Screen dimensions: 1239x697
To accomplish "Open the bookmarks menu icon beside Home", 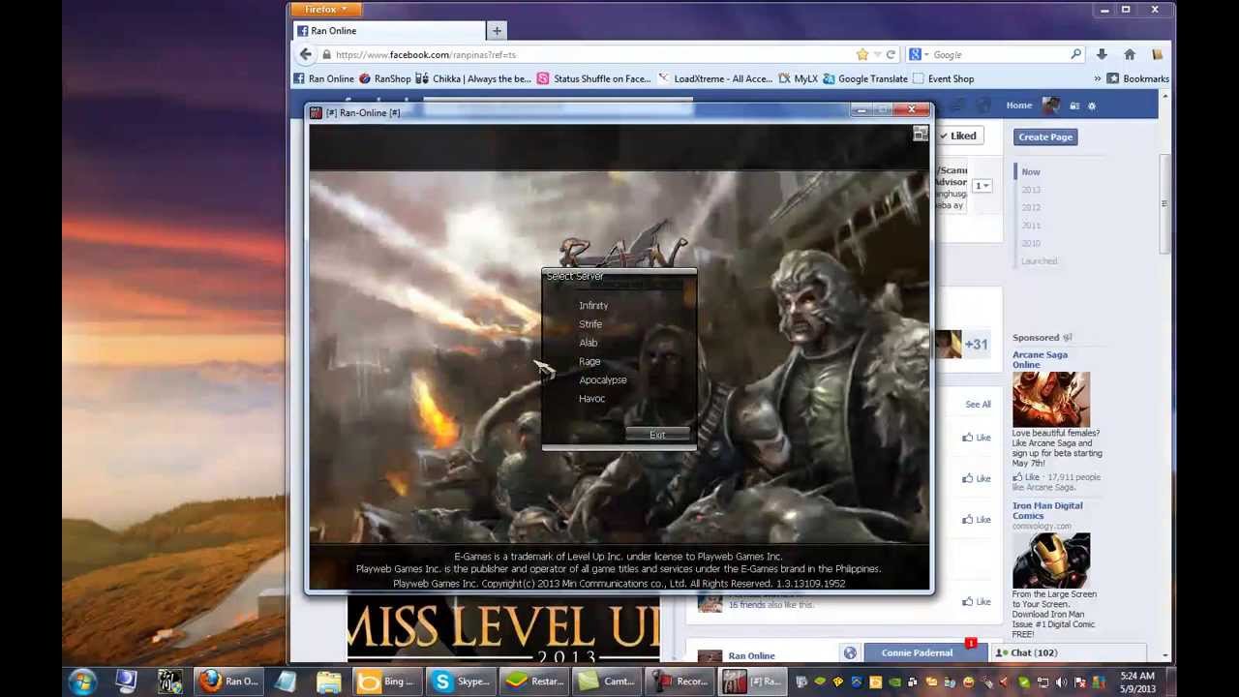I will (1157, 55).
